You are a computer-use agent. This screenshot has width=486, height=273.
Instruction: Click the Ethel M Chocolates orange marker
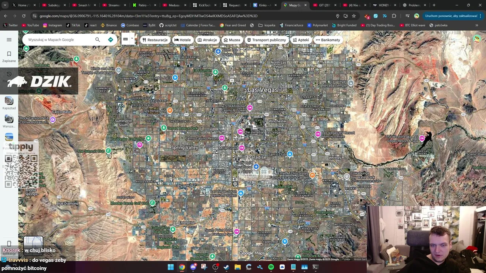312,175
